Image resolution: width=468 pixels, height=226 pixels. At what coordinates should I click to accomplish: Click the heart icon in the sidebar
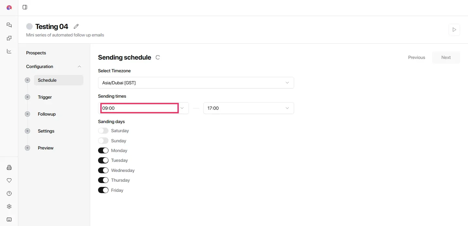[9, 180]
